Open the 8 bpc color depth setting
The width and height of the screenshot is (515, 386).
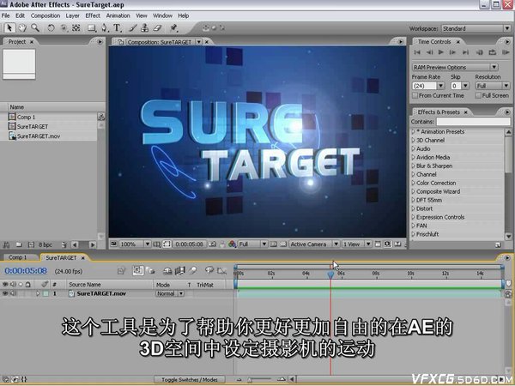45,244
